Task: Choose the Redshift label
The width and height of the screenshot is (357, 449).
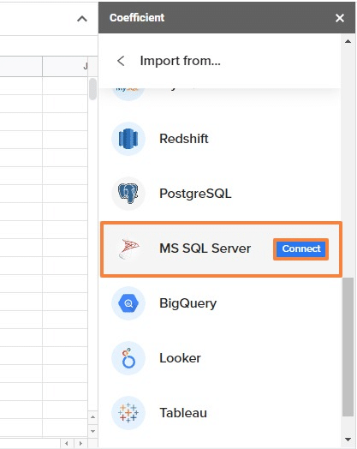Action: click(184, 139)
